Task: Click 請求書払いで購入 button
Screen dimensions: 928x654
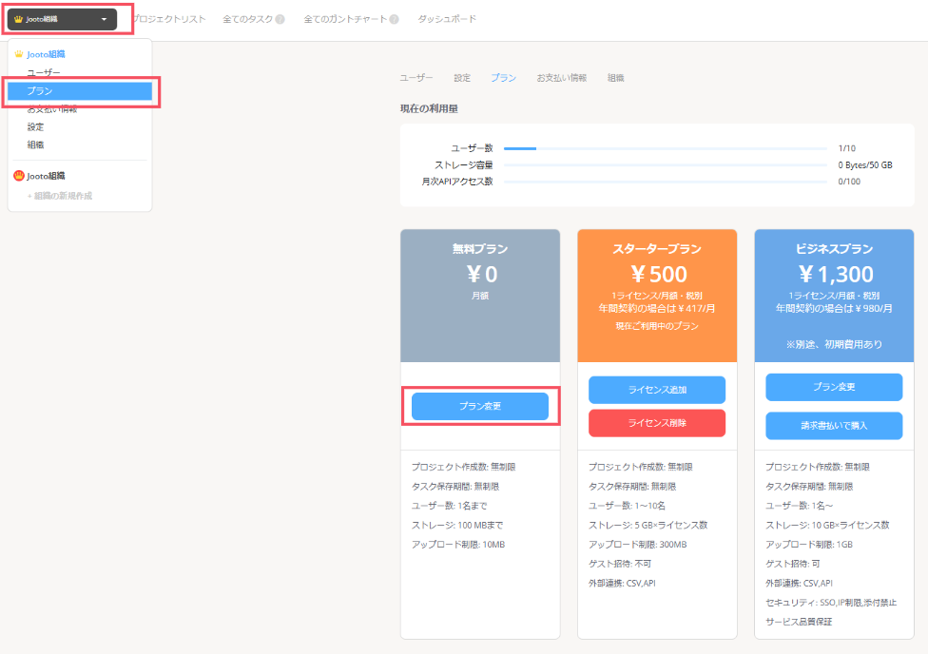Action: (x=834, y=426)
